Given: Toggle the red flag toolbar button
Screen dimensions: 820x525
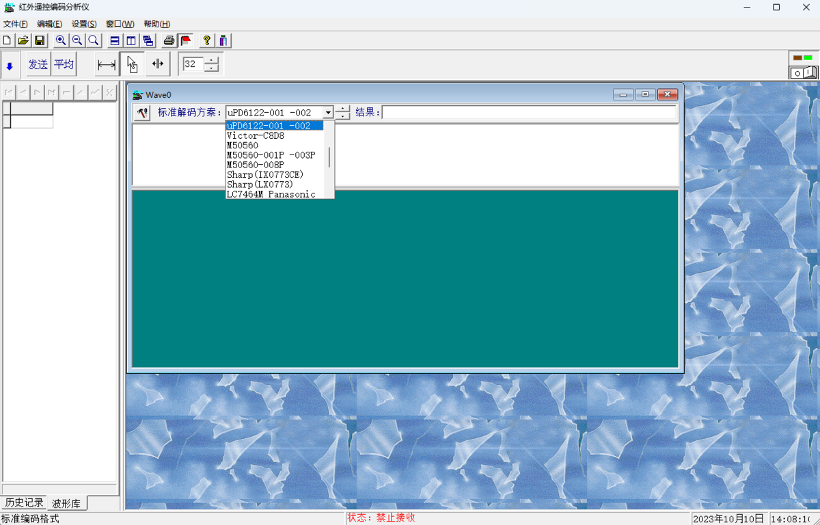Looking at the screenshot, I should coord(186,40).
